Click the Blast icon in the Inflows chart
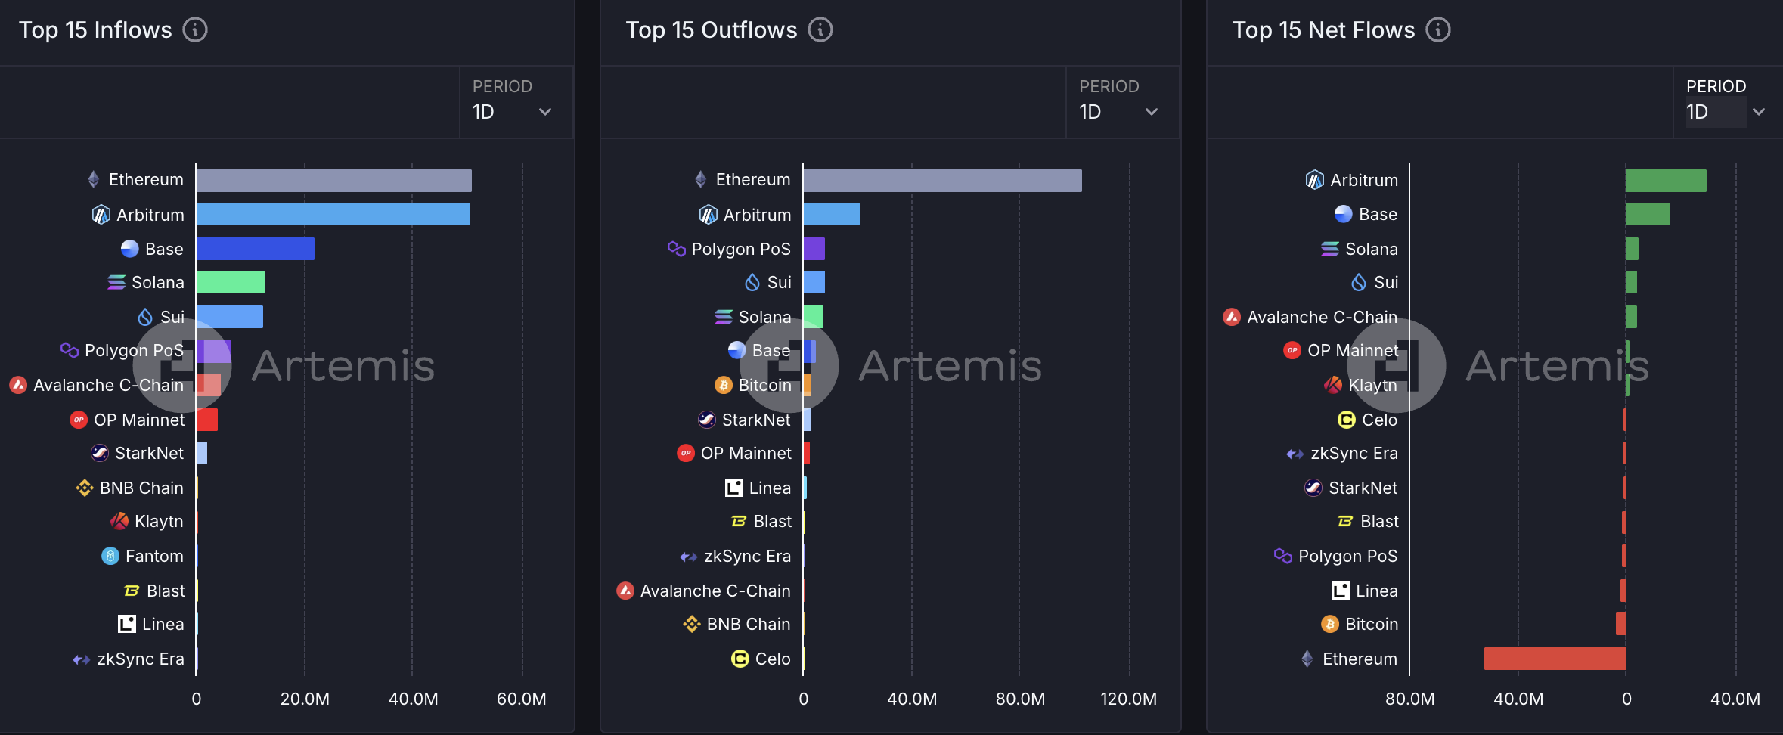Screen dimensions: 1783x735 [132, 591]
